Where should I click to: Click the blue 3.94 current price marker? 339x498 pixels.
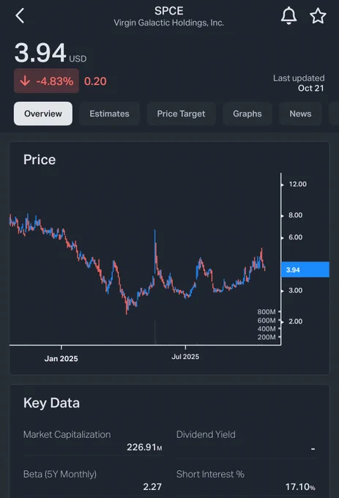[x=305, y=270]
